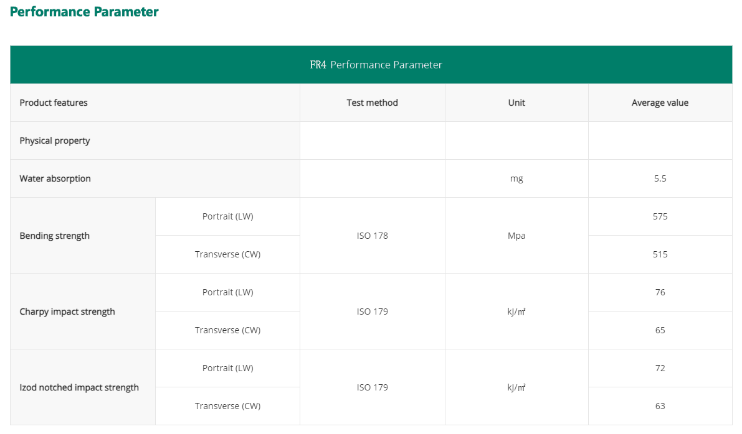Click the "Charpy impact strength" row label
Screen dimensions: 742x434
[67, 312]
